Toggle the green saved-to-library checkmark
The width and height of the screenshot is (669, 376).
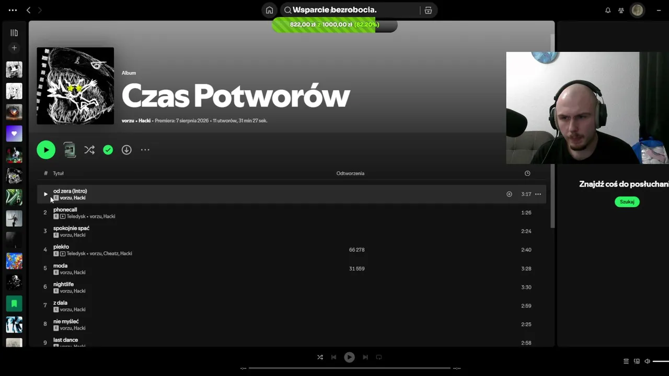point(108,150)
